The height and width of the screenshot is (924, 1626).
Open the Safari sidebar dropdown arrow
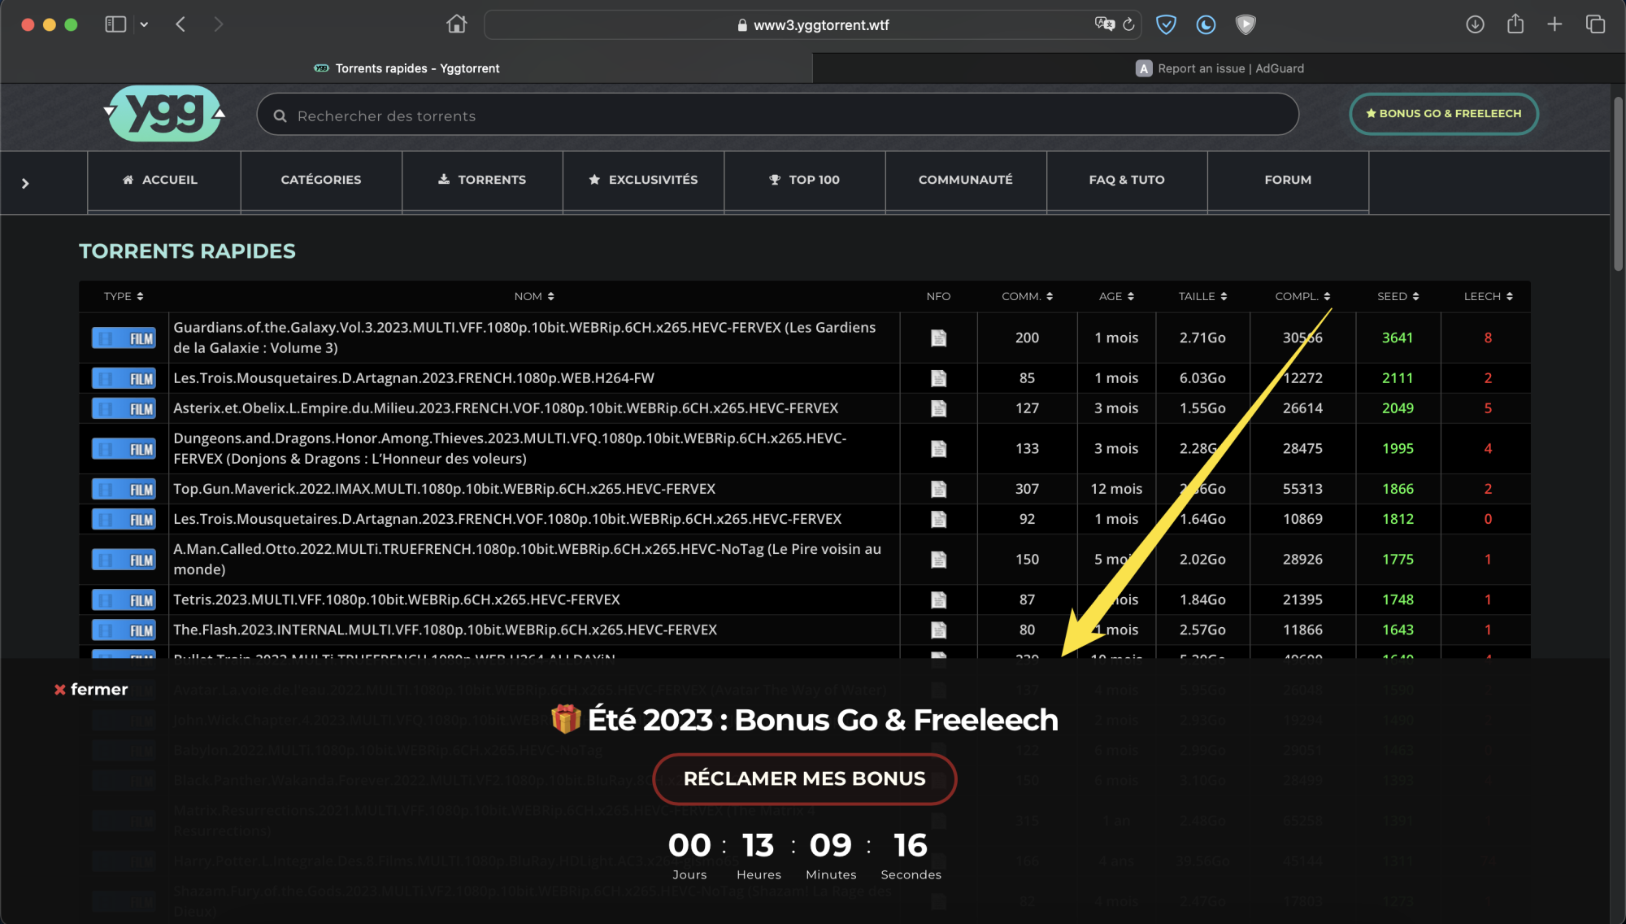(x=144, y=24)
